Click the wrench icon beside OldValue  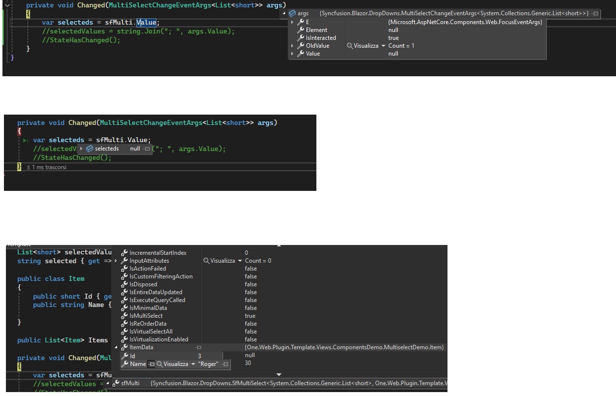click(300, 46)
